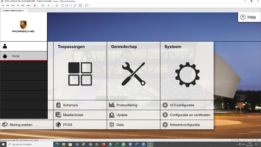Expand the pause button dropdown in VMware toolbar
Viewport: 261px width, 147px height.
click(x=38, y=5)
